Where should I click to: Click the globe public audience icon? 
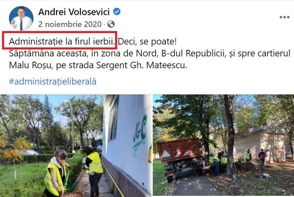click(111, 24)
